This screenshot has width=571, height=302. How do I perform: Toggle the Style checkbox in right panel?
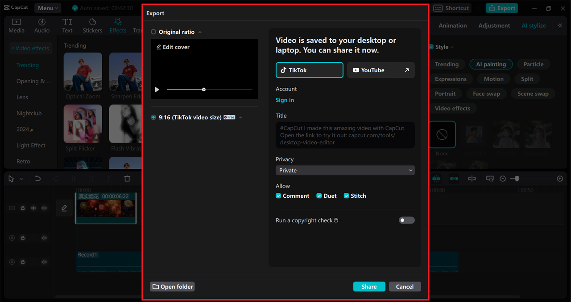tap(431, 47)
